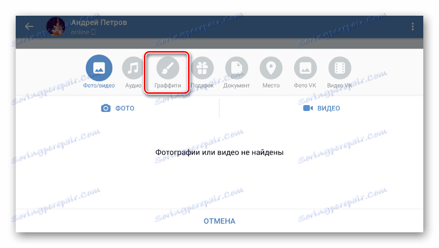Click the online status text
Viewport: 439px width, 248px height.
(x=80, y=32)
